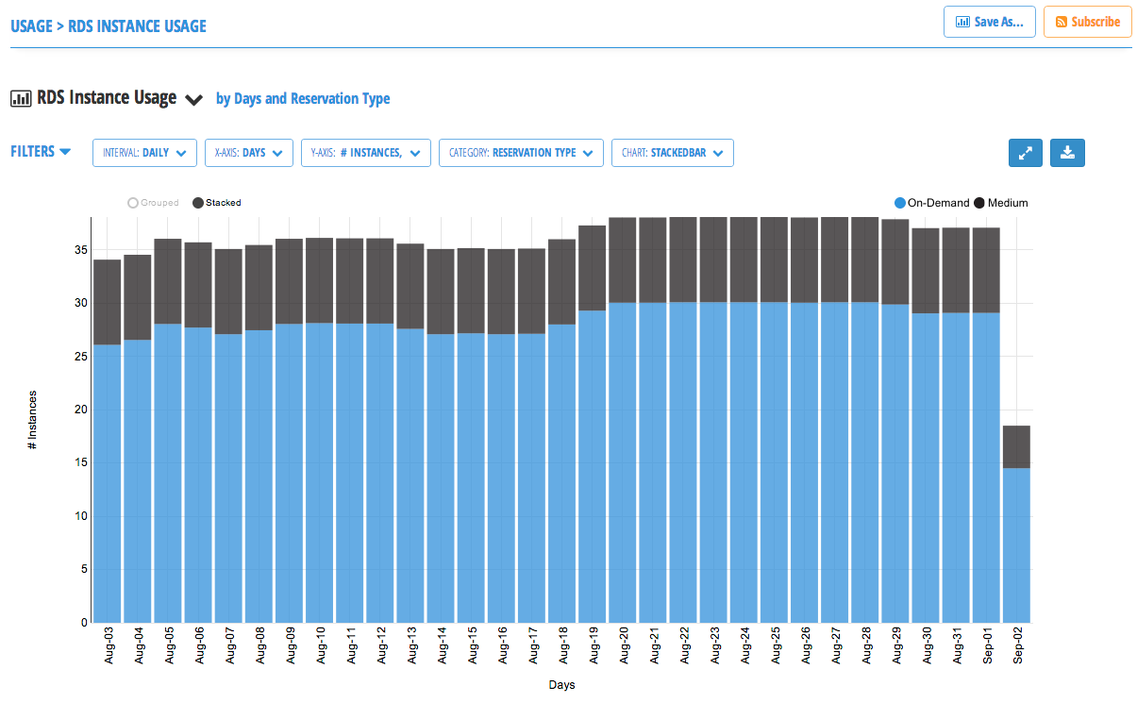1137x703 pixels.
Task: Click the RDS Instance Usage breadcrumb
Action: pyautogui.click(x=137, y=26)
